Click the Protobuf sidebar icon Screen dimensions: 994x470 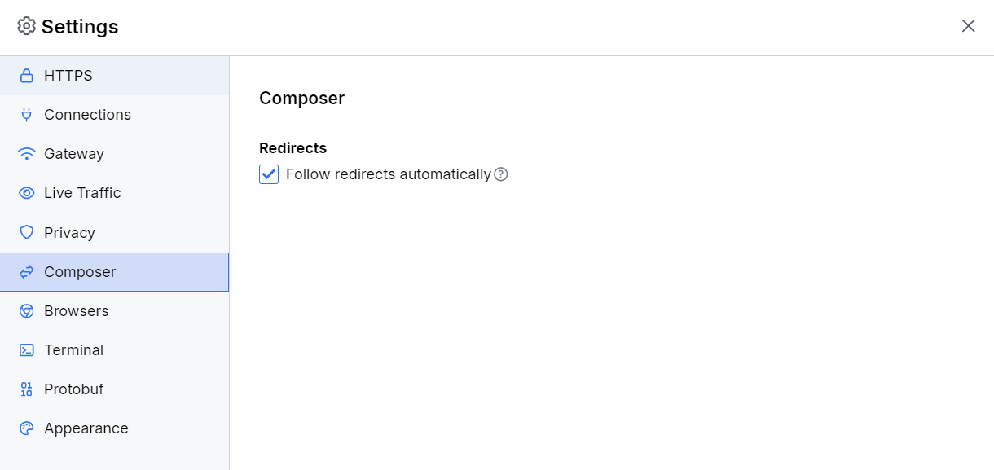(26, 389)
